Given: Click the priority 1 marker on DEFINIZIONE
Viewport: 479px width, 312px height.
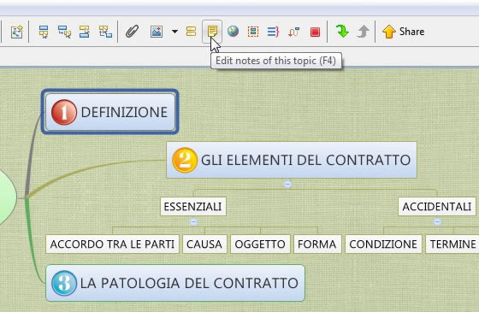Looking at the screenshot, I should (64, 112).
